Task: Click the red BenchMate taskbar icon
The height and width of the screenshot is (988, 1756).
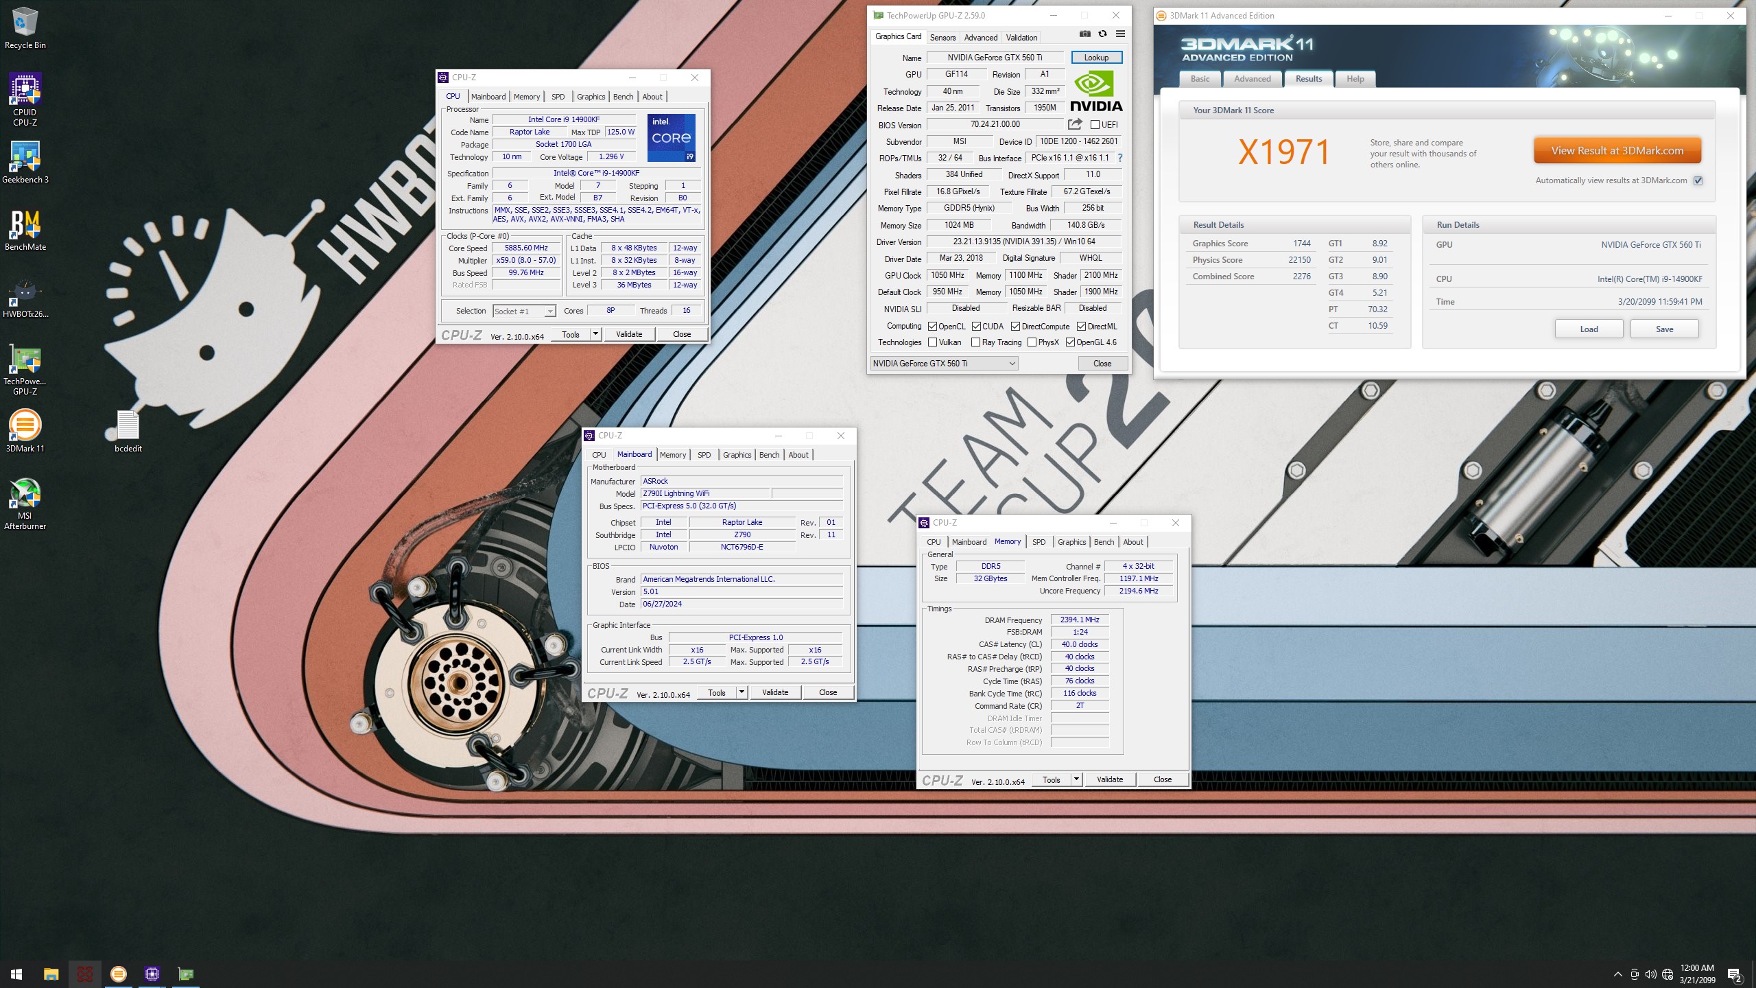Action: tap(85, 974)
